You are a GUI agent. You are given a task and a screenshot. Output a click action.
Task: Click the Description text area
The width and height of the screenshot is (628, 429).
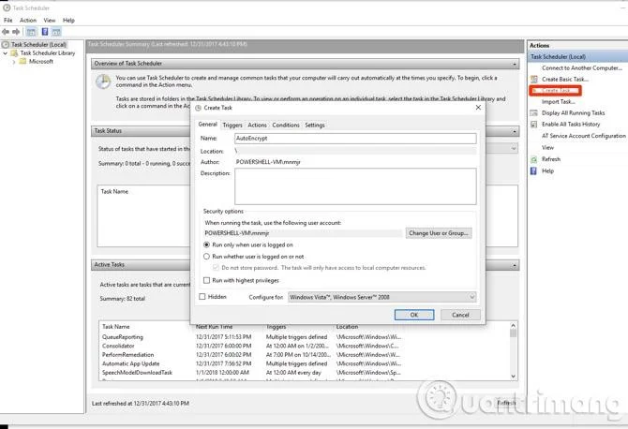pos(355,186)
